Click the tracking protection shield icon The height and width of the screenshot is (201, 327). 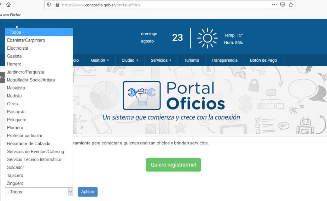(x=49, y=5)
